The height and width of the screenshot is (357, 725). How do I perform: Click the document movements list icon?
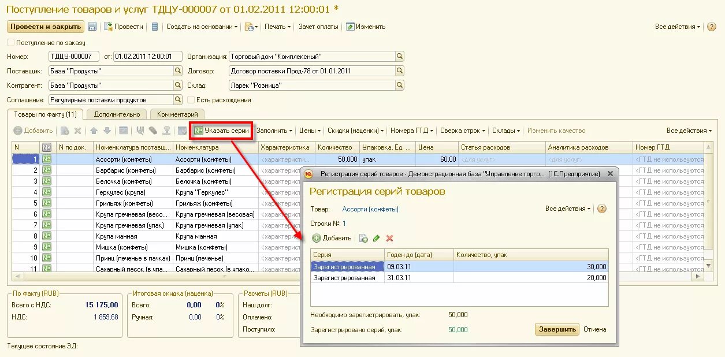[154, 27]
